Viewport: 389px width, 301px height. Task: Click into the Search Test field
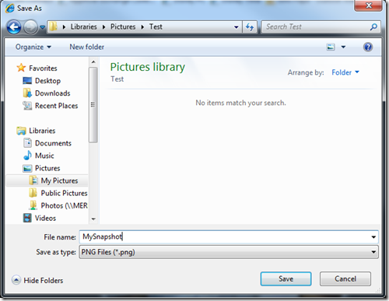(316, 26)
